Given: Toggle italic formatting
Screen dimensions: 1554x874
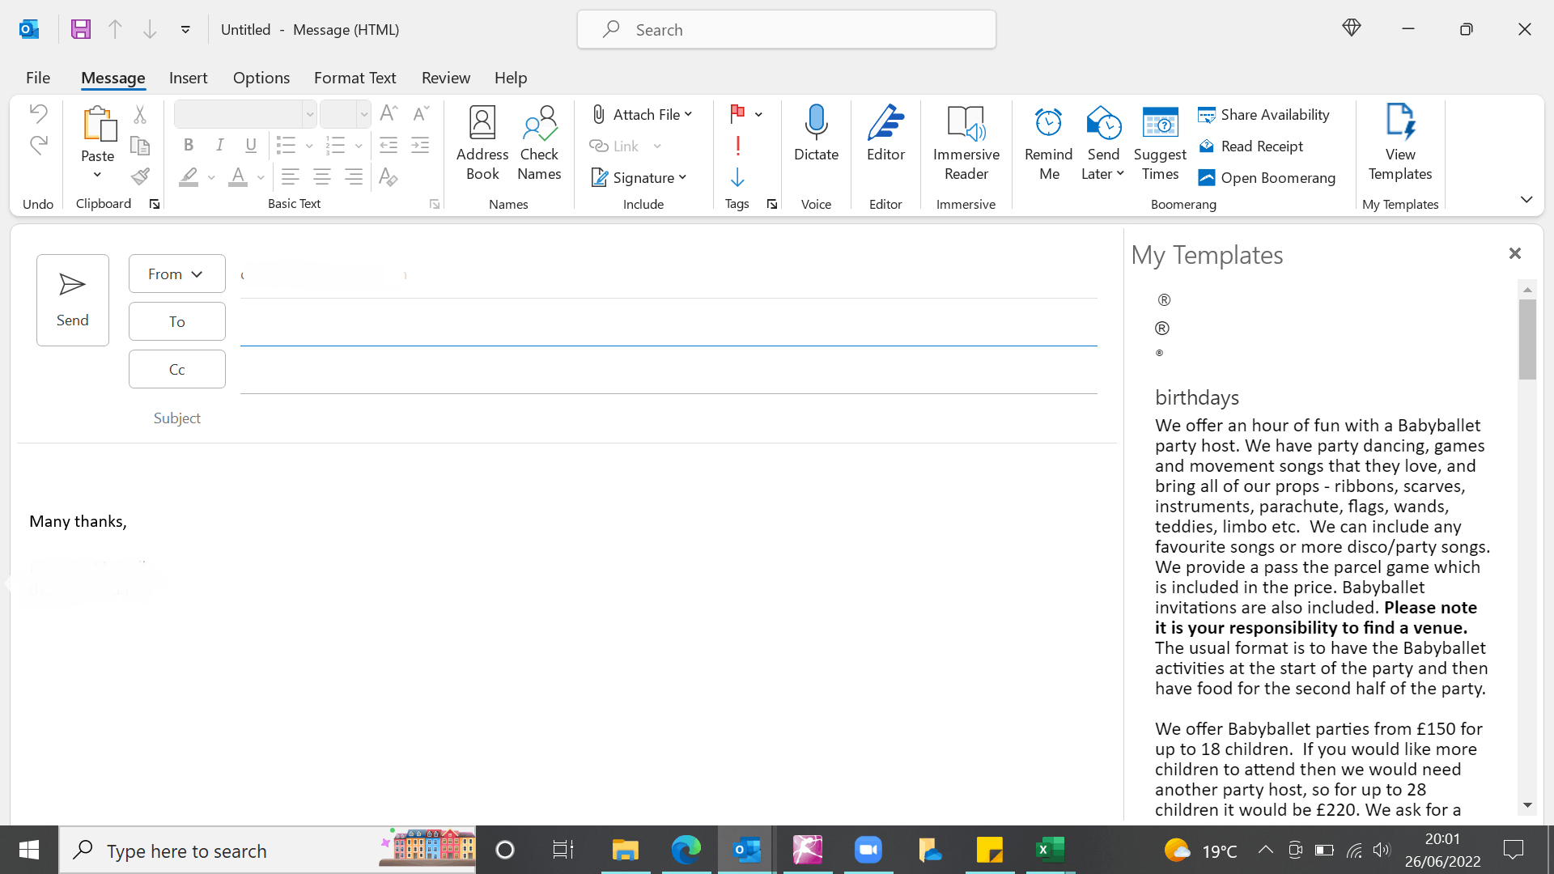Looking at the screenshot, I should click(219, 146).
